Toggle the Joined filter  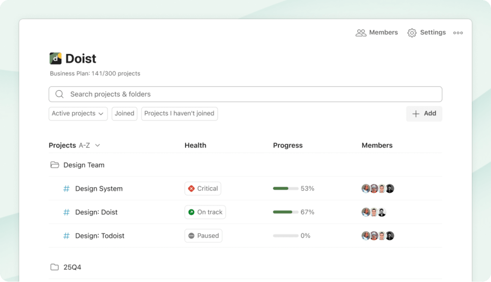[124, 113]
